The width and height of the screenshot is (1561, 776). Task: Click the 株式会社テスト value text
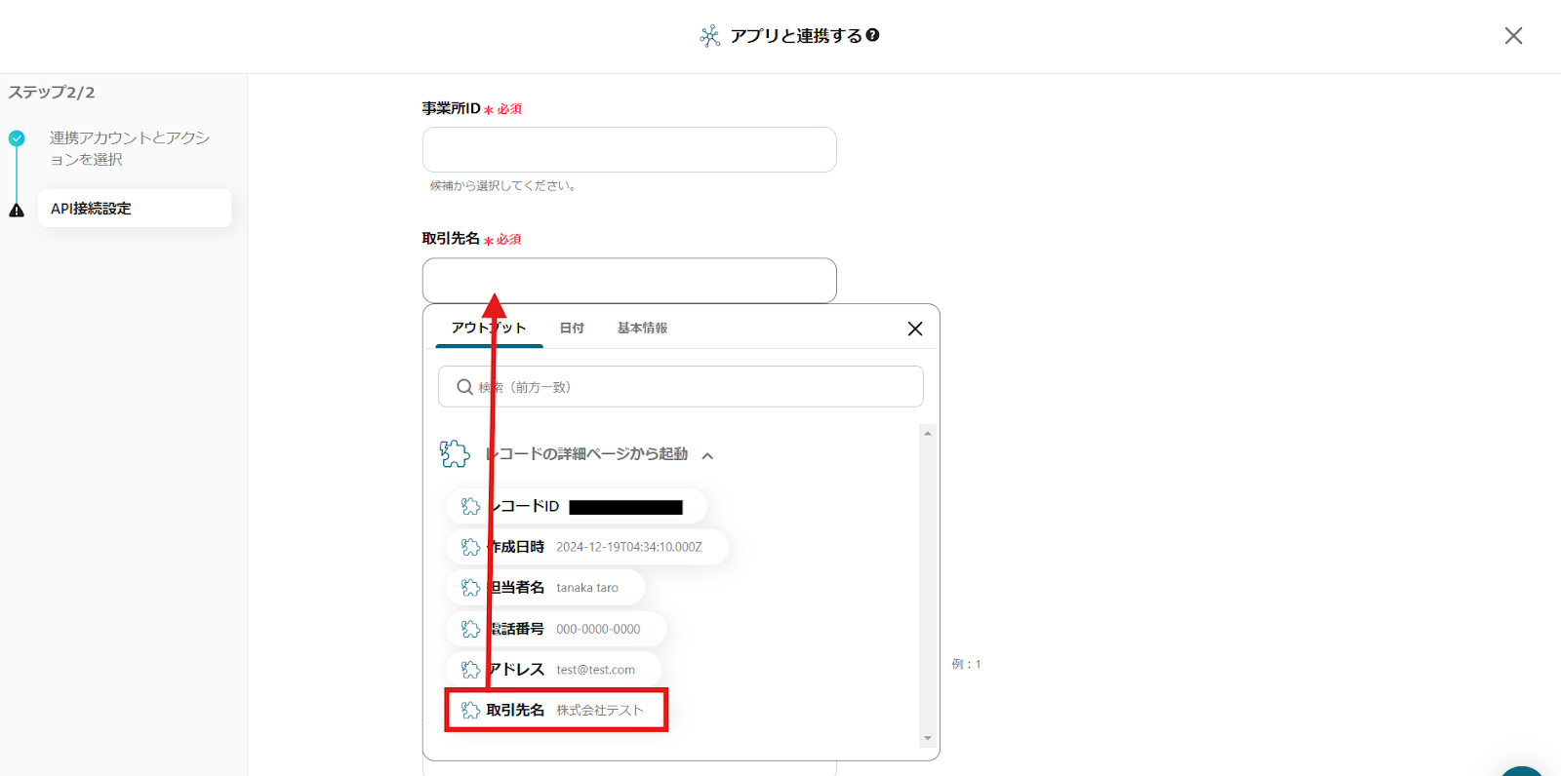coord(600,711)
